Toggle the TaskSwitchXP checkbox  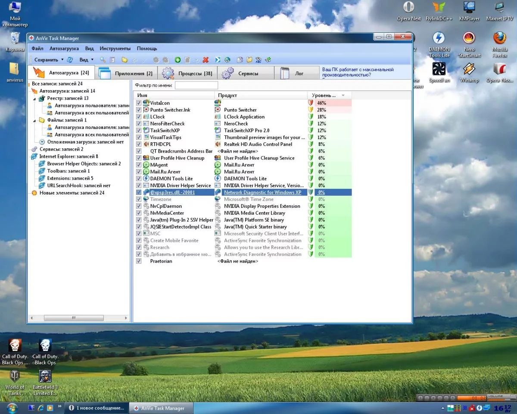(139, 131)
